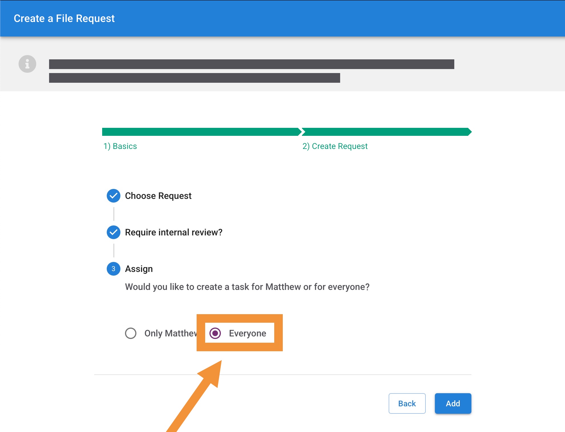Click the Choose Request checkmark icon
This screenshot has width=565, height=432.
tap(113, 196)
